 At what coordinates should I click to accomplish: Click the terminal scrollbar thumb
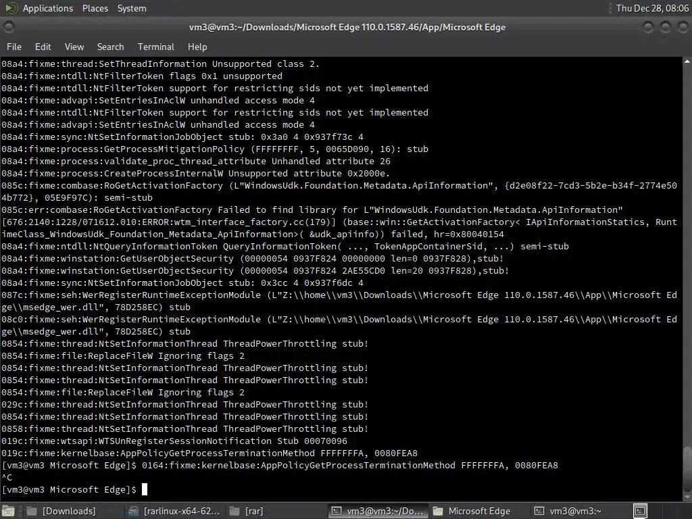point(687,468)
